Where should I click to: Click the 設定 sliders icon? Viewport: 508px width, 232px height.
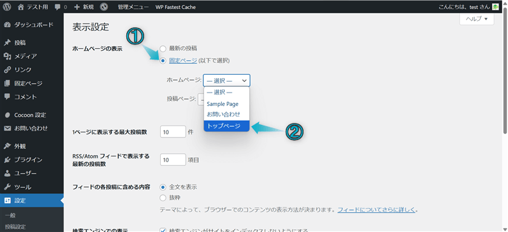(x=8, y=200)
